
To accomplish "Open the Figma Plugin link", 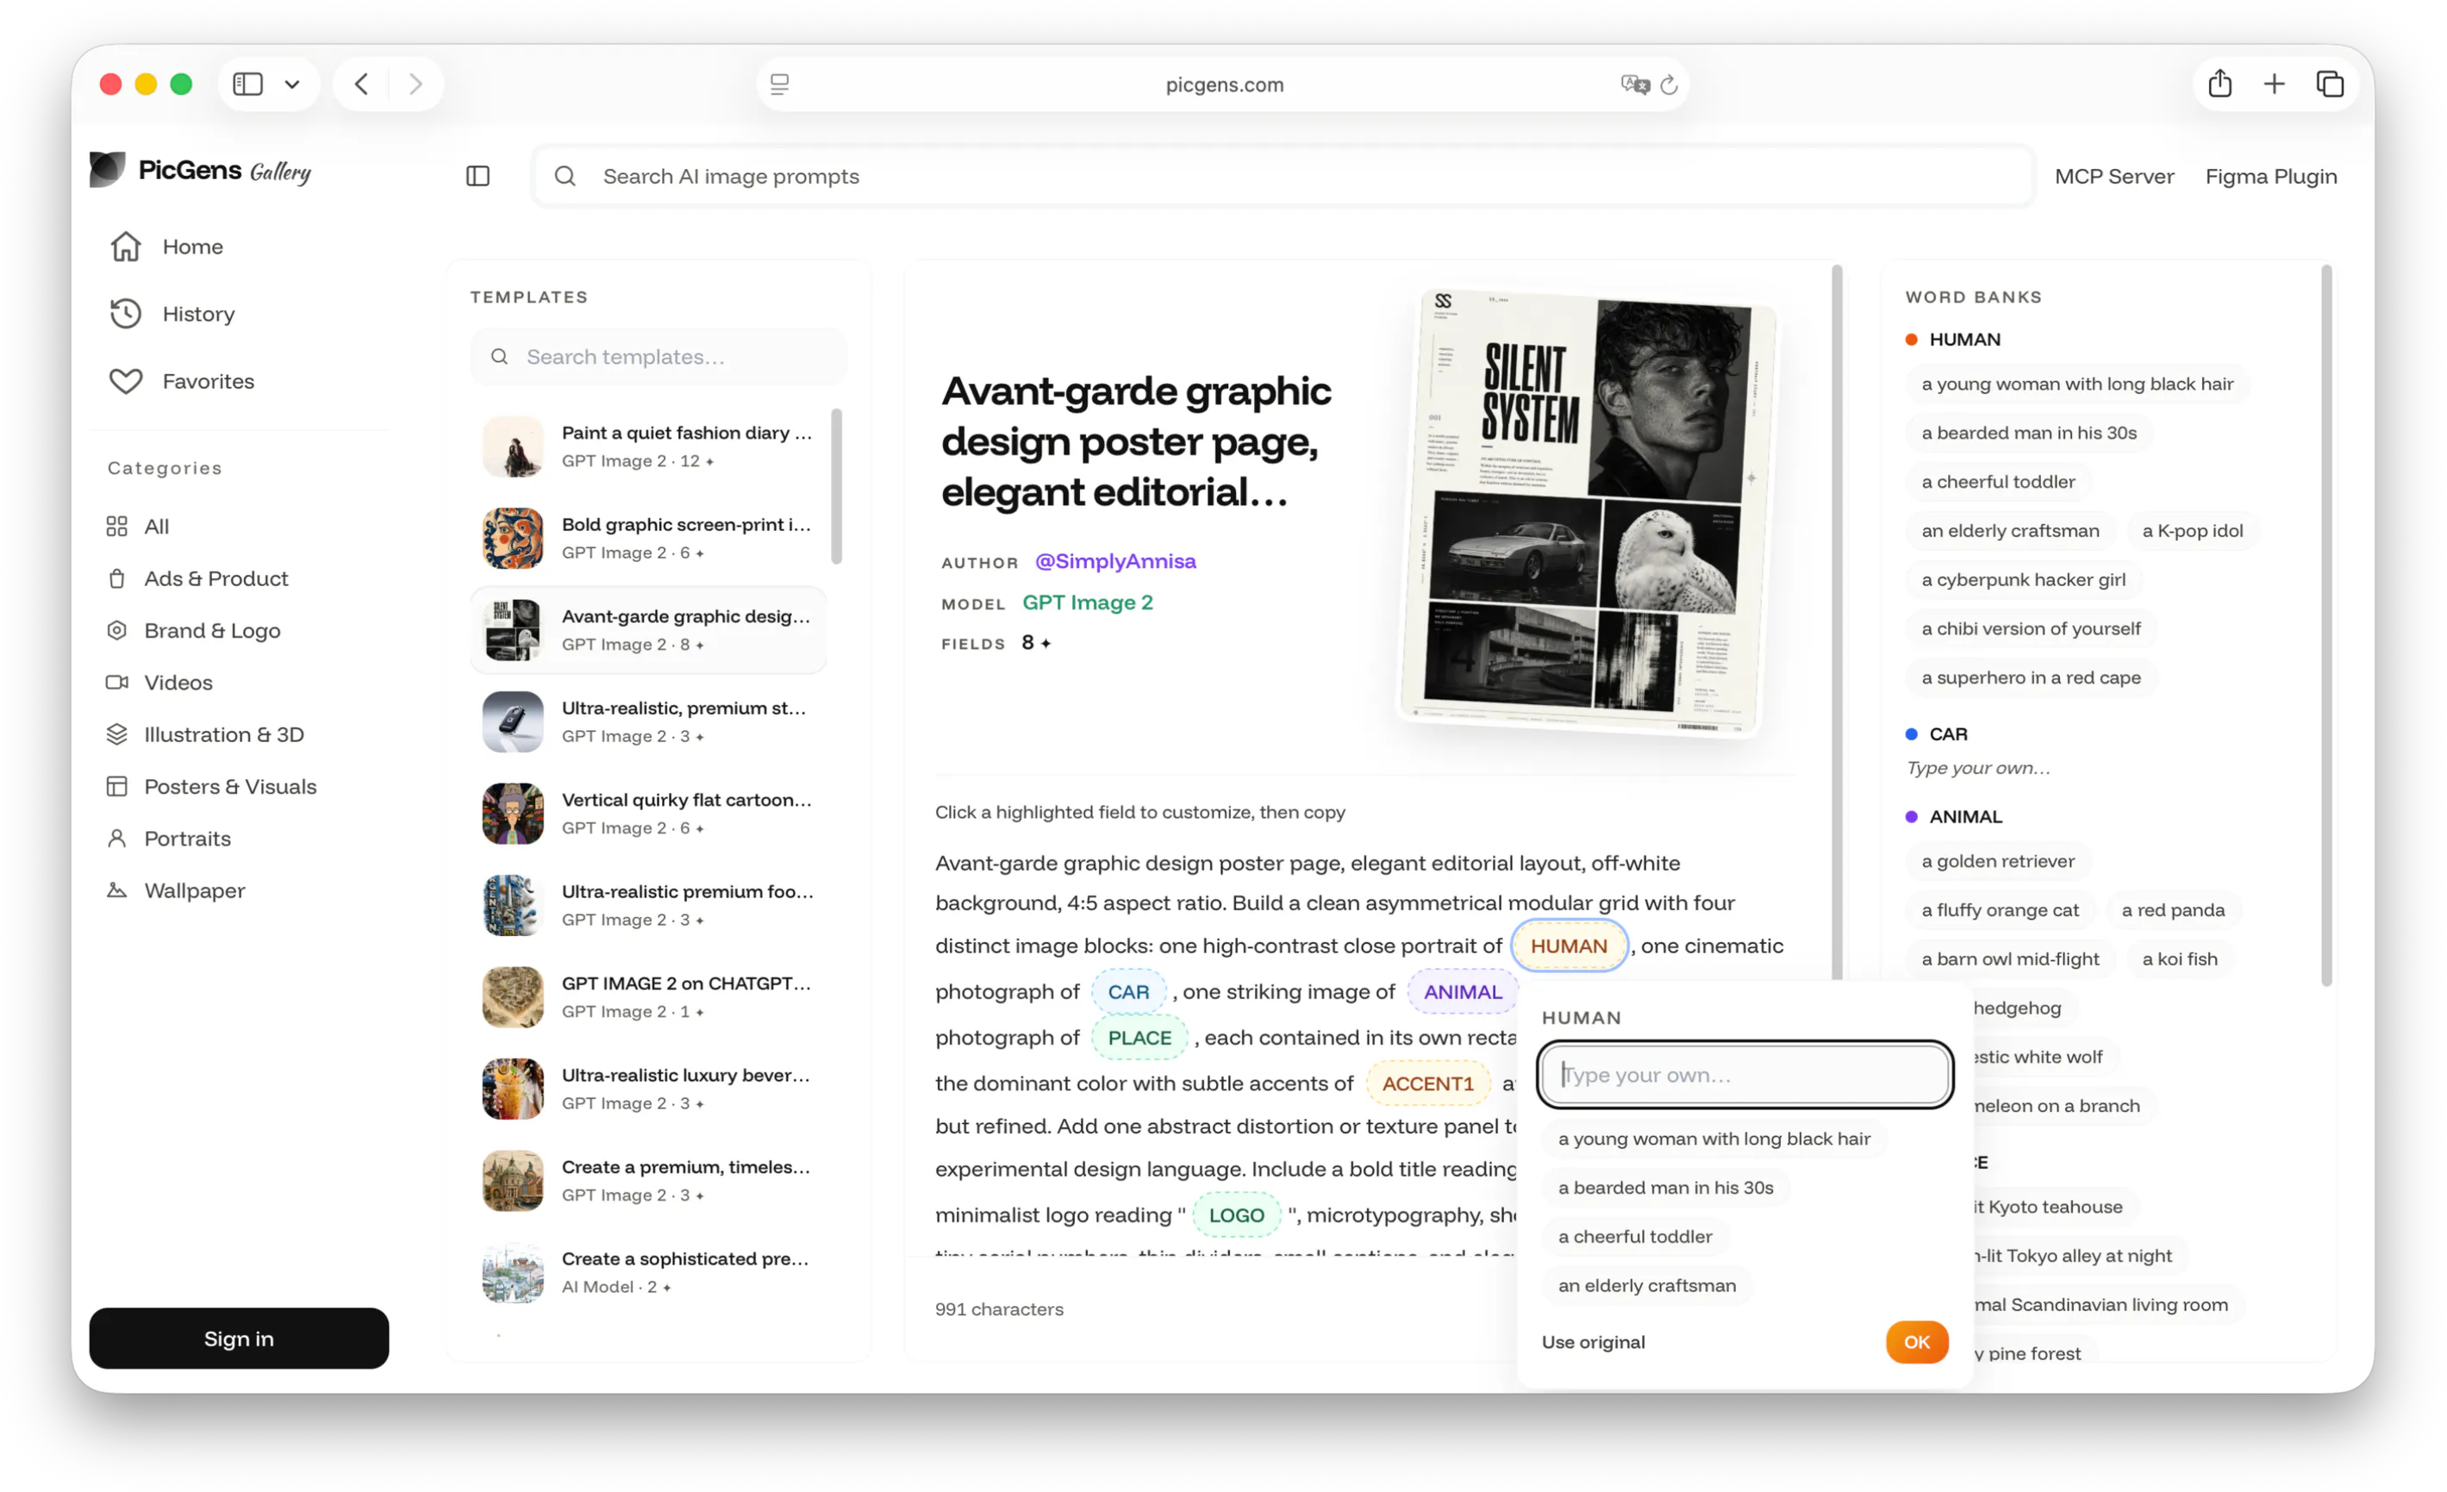I will (2271, 176).
